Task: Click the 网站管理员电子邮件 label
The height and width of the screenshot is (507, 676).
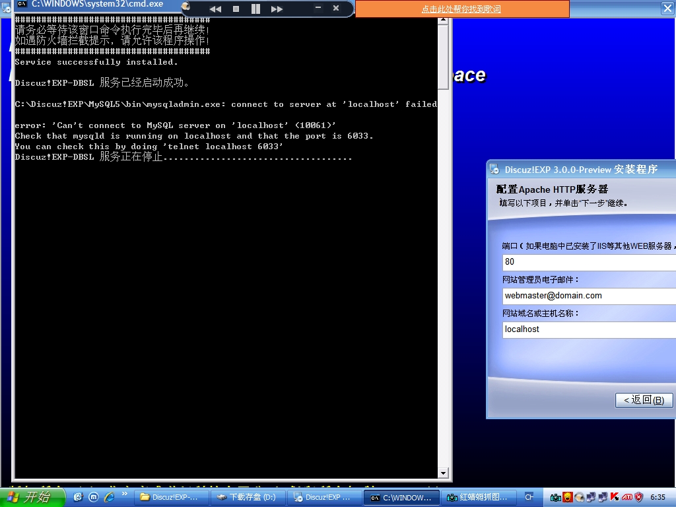Action: click(x=540, y=280)
